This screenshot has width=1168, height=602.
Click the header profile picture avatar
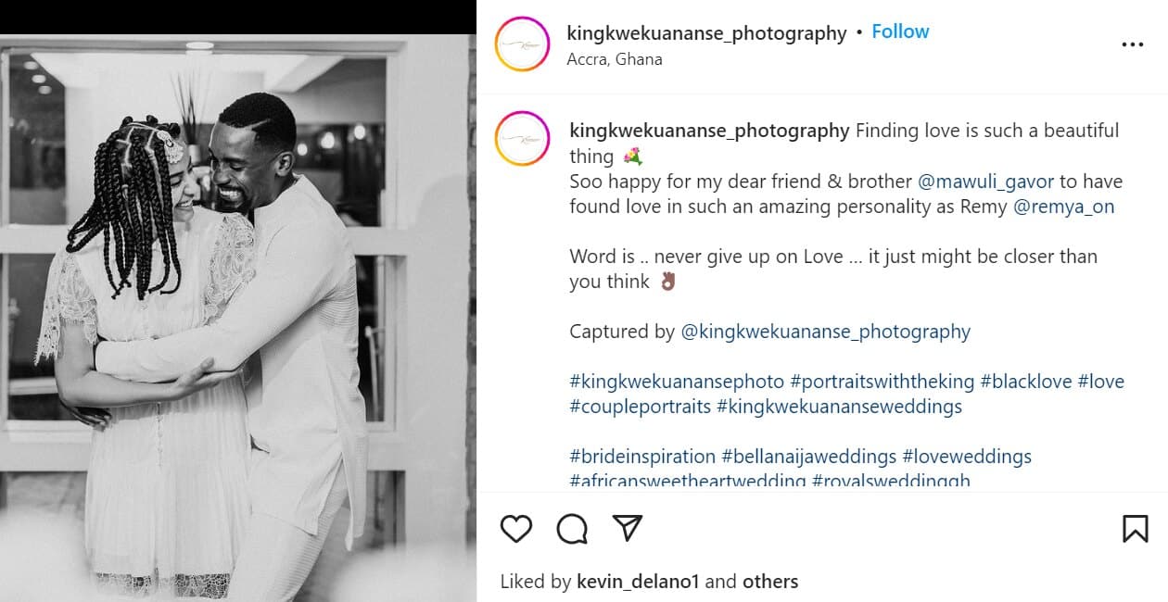click(x=522, y=44)
